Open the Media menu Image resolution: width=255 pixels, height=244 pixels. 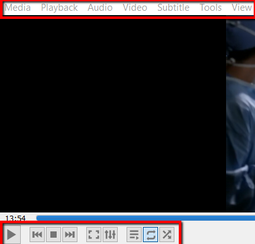click(x=18, y=8)
